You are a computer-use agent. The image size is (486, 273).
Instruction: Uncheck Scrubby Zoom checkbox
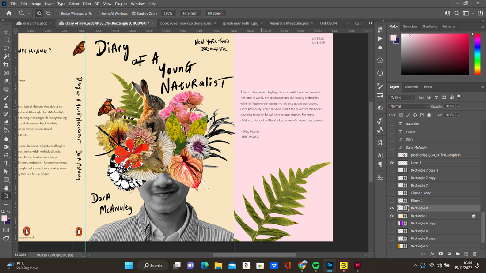[134, 14]
